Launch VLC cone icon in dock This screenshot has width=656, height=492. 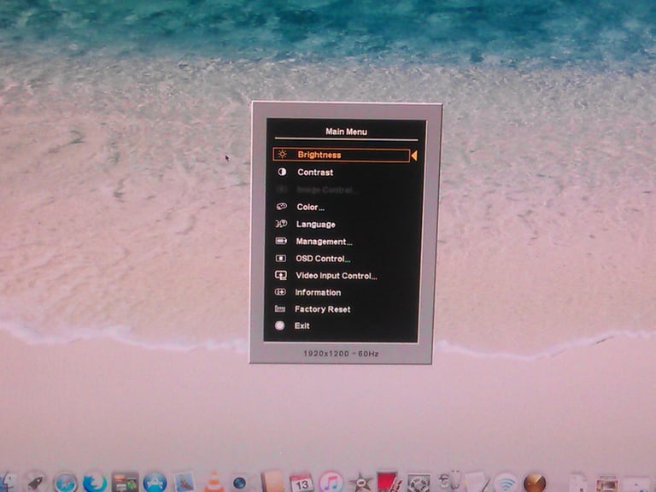tap(214, 482)
